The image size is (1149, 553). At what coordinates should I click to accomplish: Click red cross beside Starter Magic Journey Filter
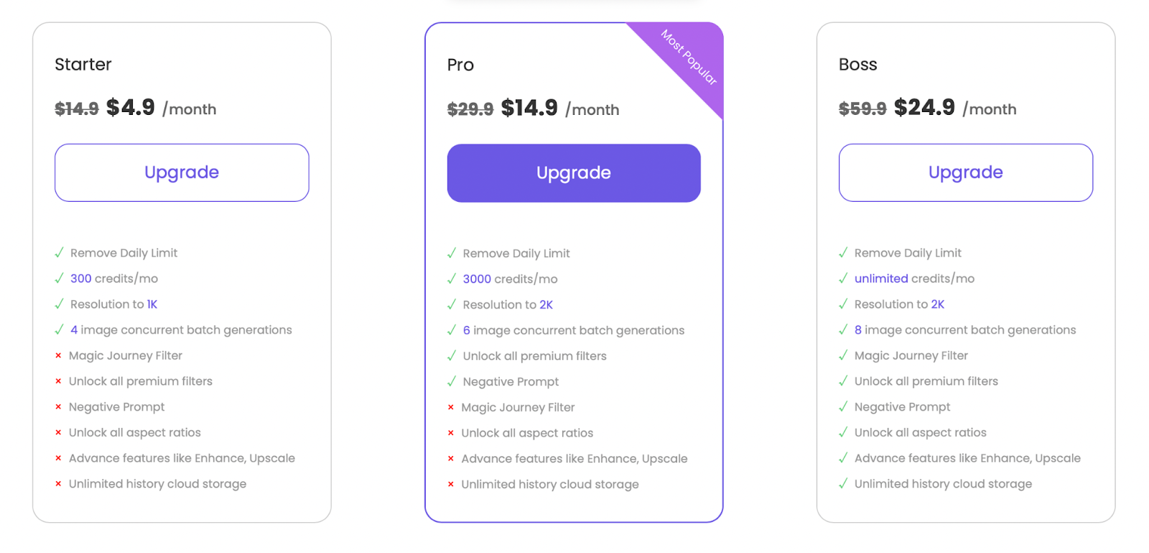pos(58,355)
